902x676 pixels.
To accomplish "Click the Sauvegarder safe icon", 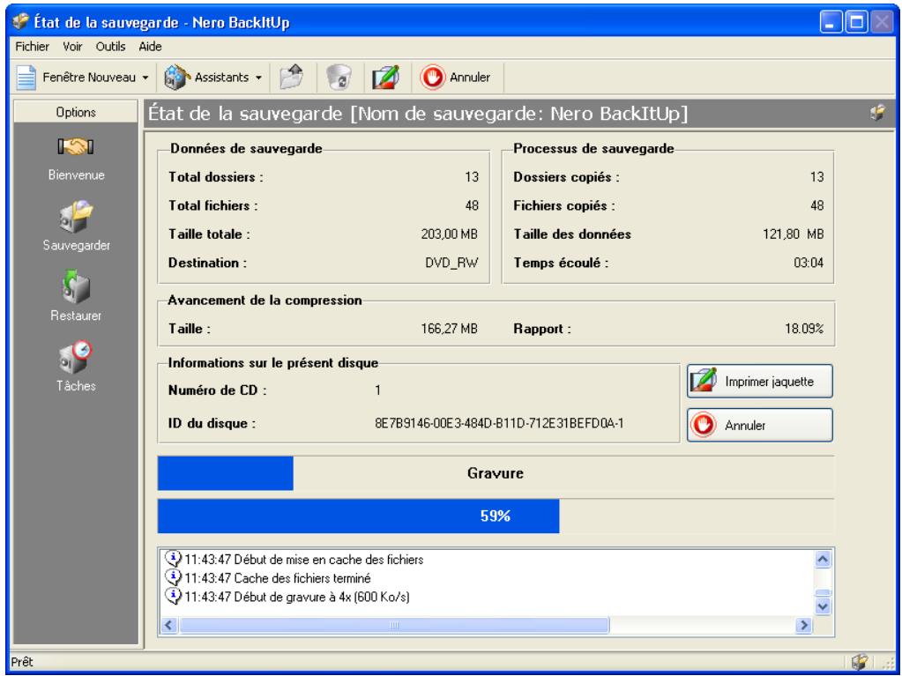I will (76, 217).
